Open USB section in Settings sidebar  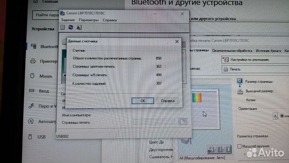tap(37, 137)
